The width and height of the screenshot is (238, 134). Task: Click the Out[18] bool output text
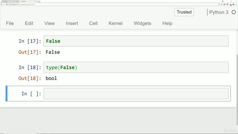pyautogui.click(x=51, y=79)
